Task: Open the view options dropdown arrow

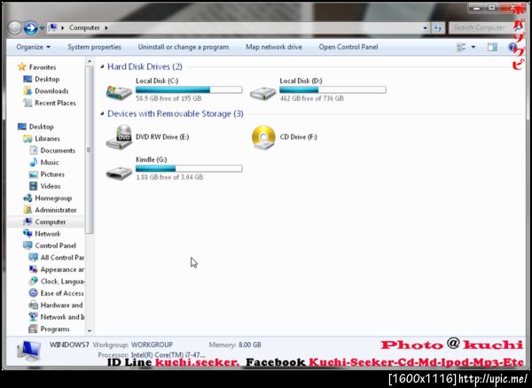Action: pos(473,47)
